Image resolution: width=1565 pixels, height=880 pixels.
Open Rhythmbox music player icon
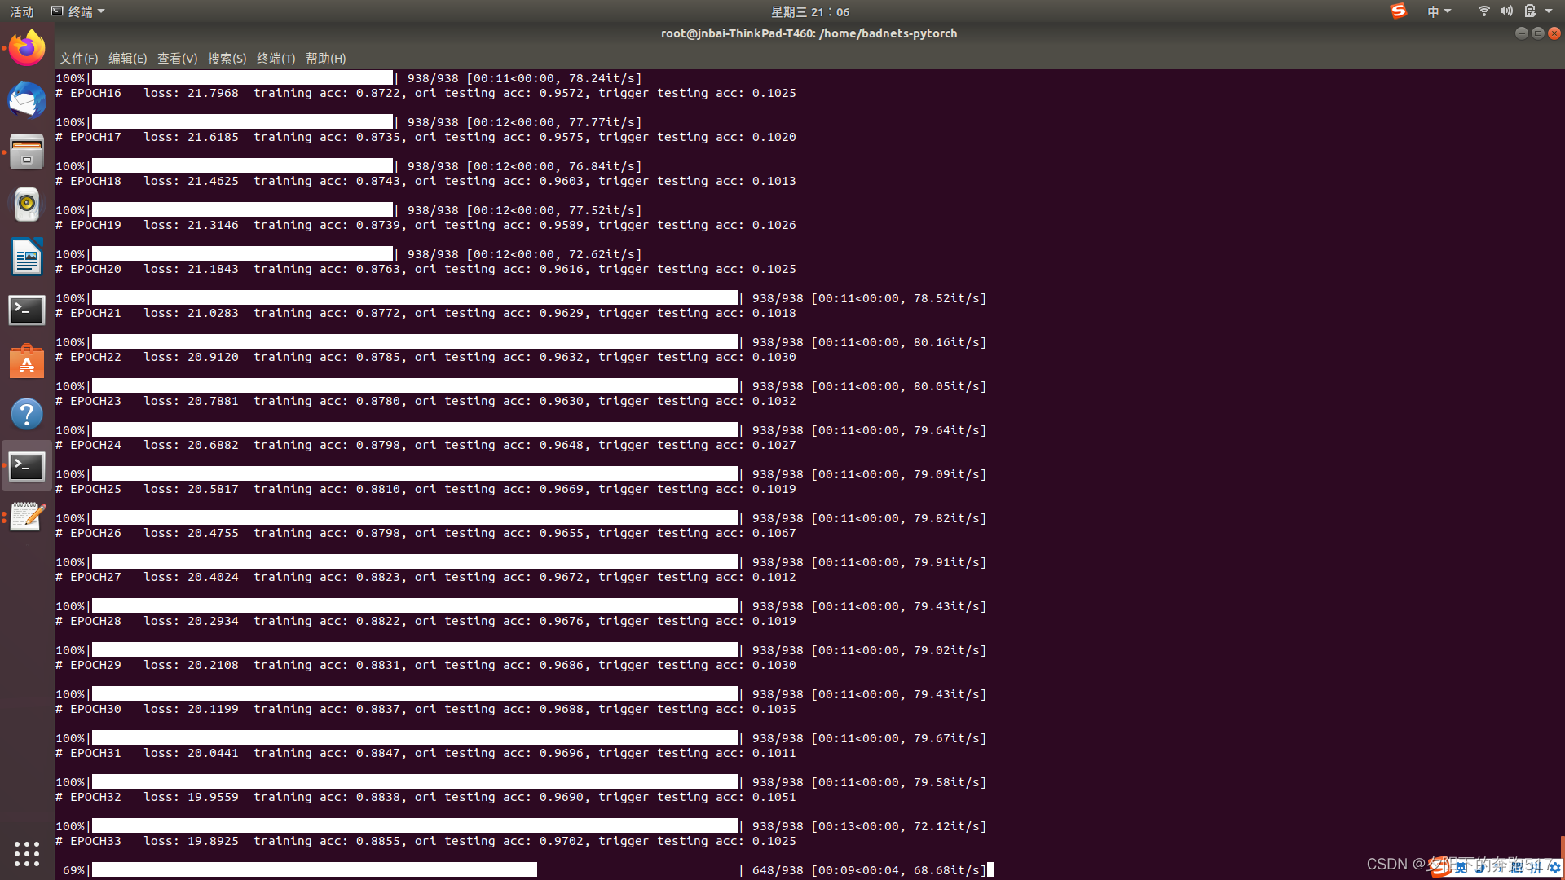coord(27,205)
